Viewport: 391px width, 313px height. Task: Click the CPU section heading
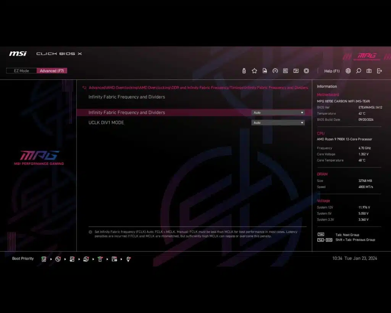(321, 133)
